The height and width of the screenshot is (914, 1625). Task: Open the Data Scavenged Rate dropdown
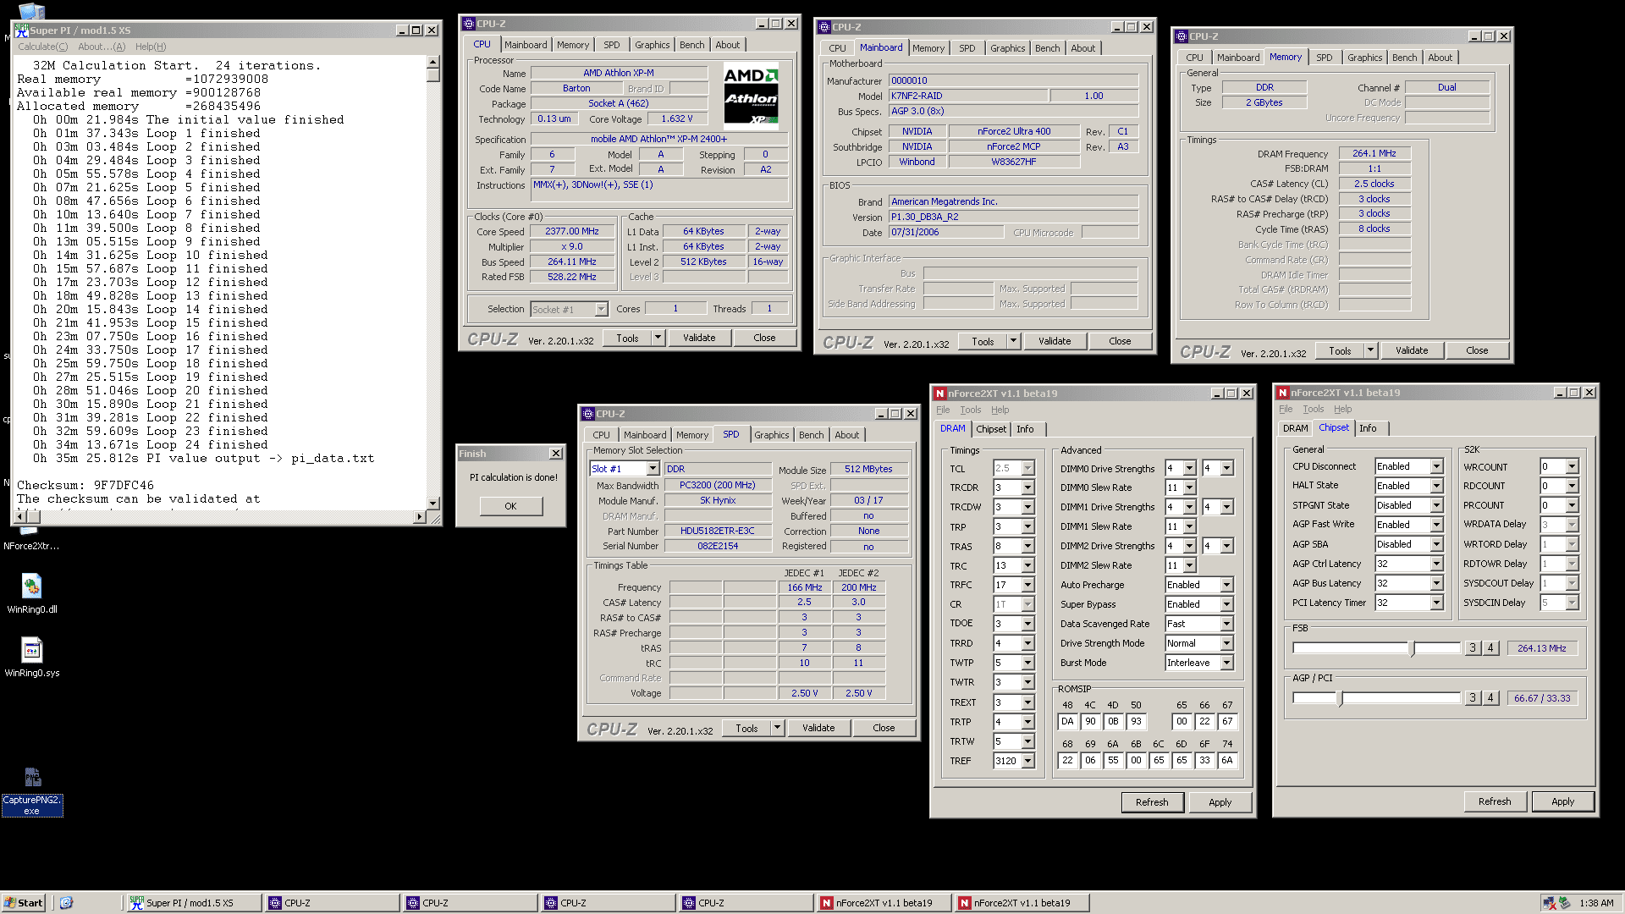(x=1226, y=624)
